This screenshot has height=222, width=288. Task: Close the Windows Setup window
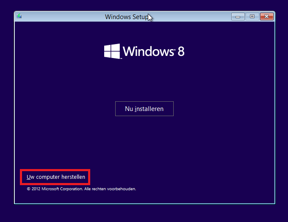pos(267,17)
